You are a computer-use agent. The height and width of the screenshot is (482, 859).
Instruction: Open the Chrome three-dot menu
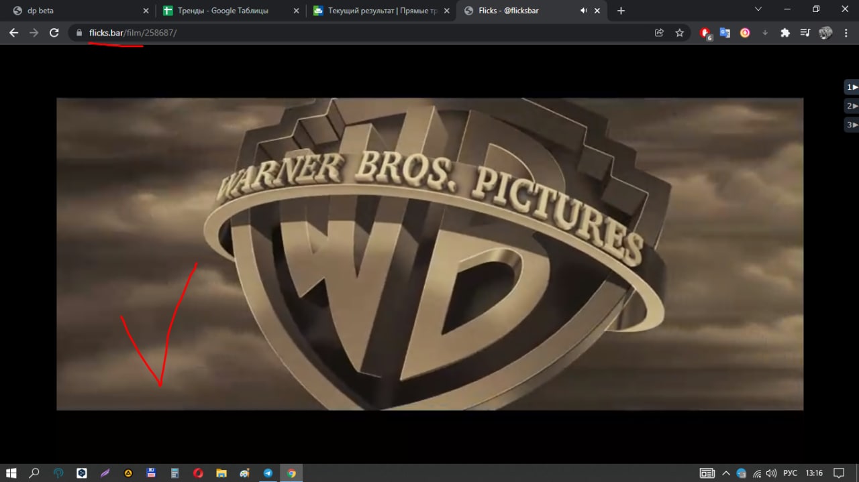pyautogui.click(x=846, y=32)
